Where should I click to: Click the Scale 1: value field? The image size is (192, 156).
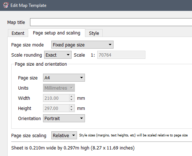[x=121, y=55]
